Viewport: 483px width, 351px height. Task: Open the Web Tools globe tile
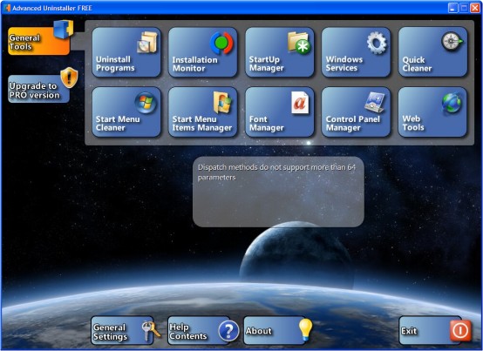click(432, 111)
